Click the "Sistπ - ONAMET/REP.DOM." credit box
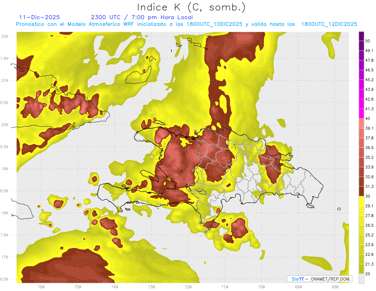The height and width of the screenshot is (291, 376). [x=319, y=279]
